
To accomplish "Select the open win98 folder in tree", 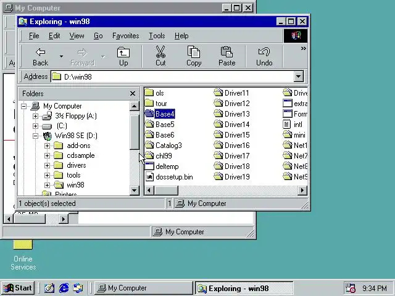I will [x=75, y=185].
